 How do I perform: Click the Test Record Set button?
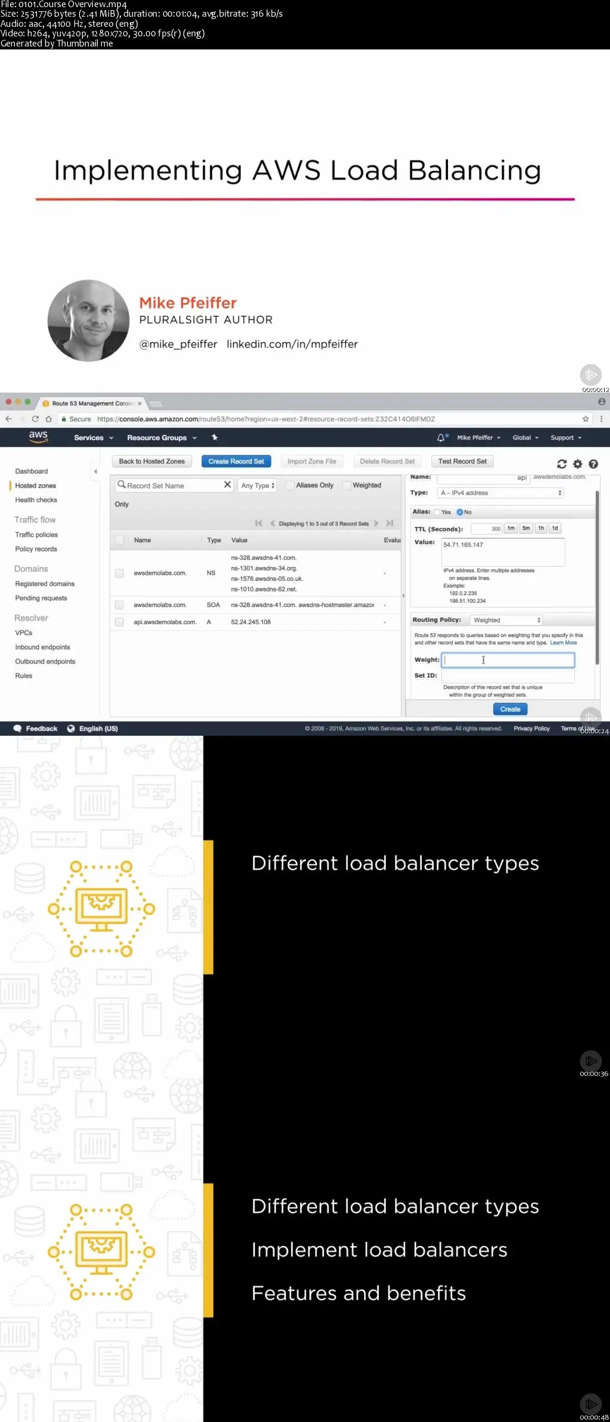[462, 461]
